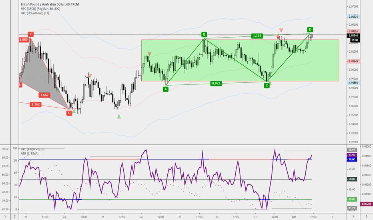Screen dimensions: 373x220
Task: Select the red 1.162 ratio label
Action: click(36, 104)
